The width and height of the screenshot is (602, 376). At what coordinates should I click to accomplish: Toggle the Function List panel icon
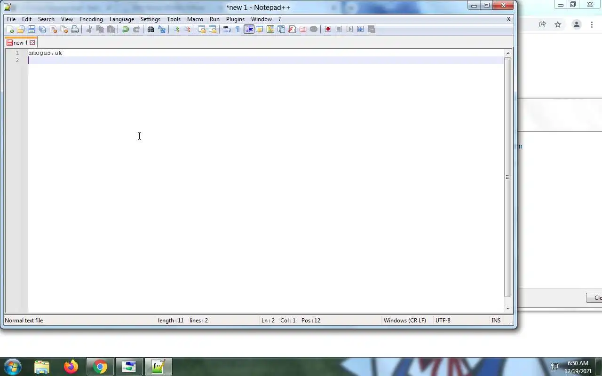pos(292,29)
